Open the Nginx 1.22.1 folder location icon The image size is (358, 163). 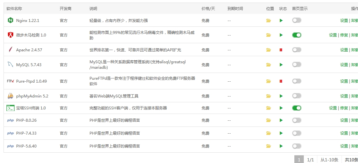coord(268,21)
